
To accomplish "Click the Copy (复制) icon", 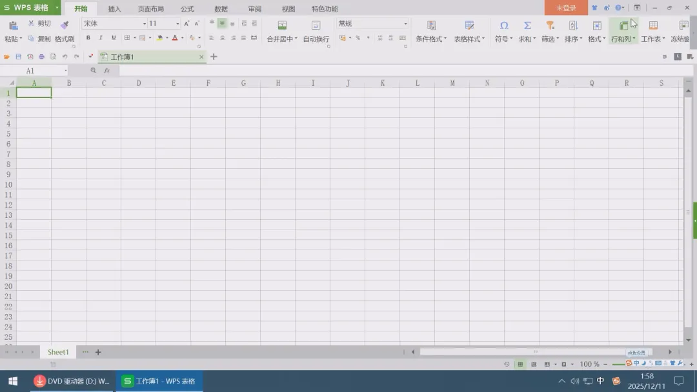I will (31, 39).
